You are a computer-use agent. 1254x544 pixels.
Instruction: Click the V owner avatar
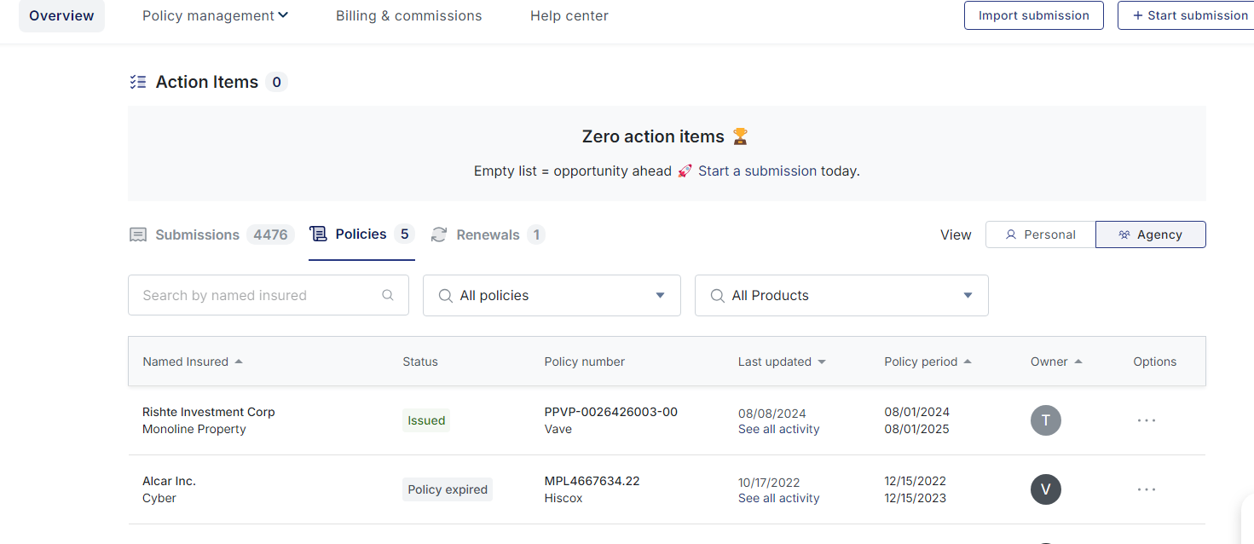(x=1045, y=489)
